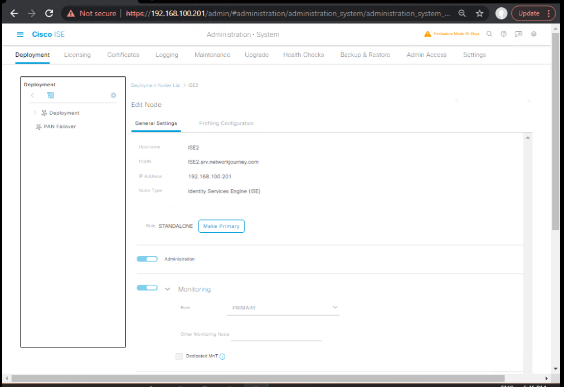Viewport: 564px width, 387px height.
Task: Click the Evaluation Mode 50 Days text
Action: pos(456,34)
